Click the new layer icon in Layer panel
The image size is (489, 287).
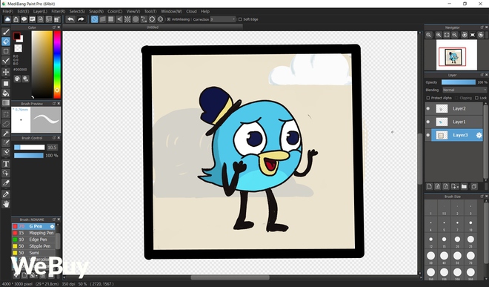coord(429,186)
